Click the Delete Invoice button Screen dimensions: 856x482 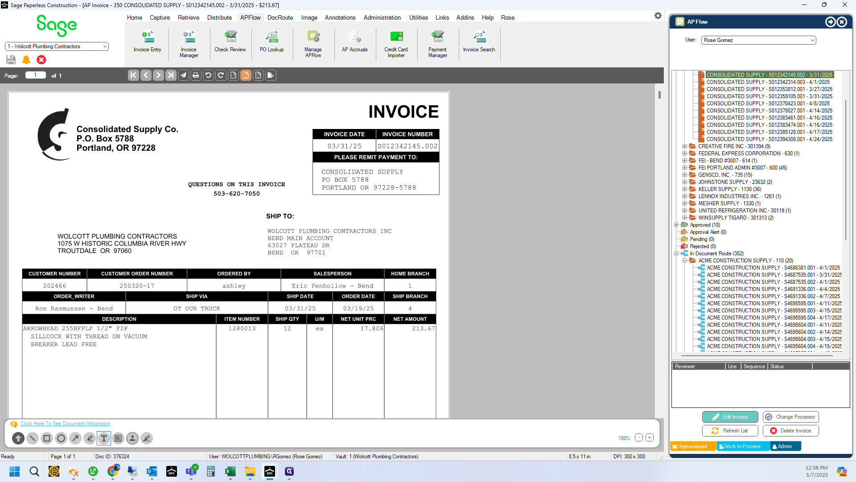tap(791, 431)
